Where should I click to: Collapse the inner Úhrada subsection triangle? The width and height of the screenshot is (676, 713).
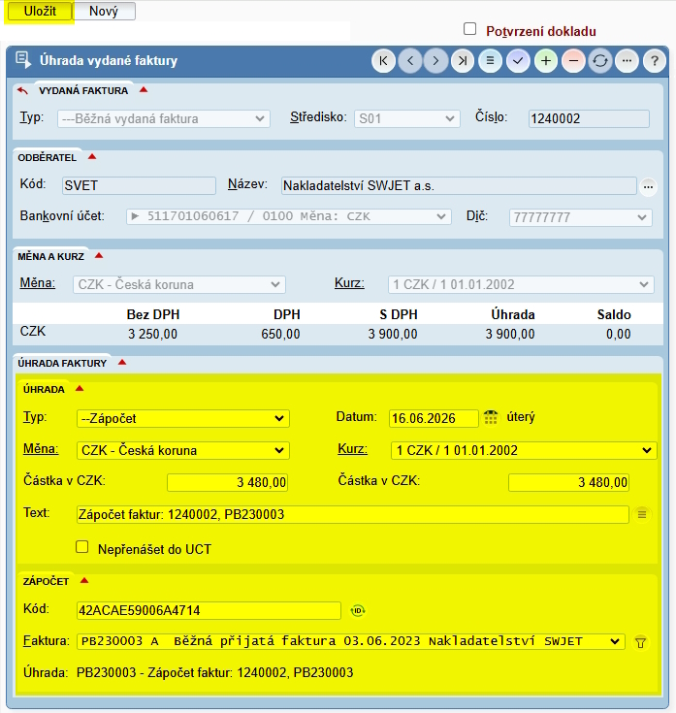click(80, 389)
